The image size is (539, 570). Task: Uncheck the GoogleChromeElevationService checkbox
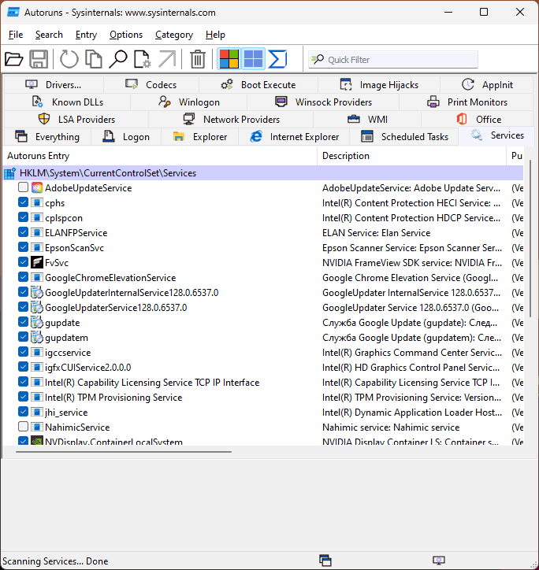tap(23, 277)
